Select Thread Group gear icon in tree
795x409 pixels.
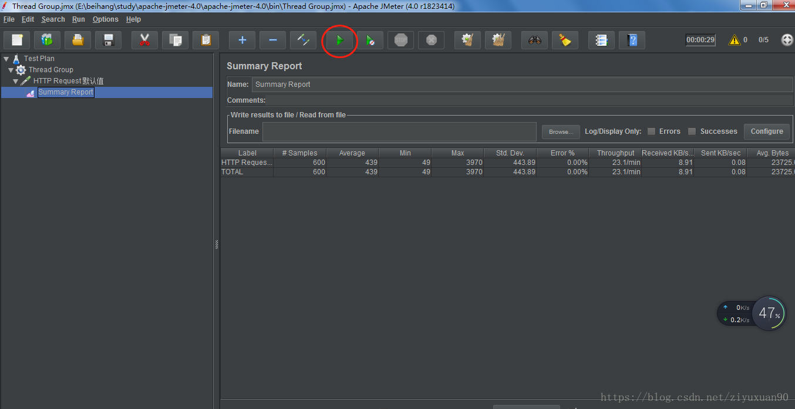(x=21, y=70)
